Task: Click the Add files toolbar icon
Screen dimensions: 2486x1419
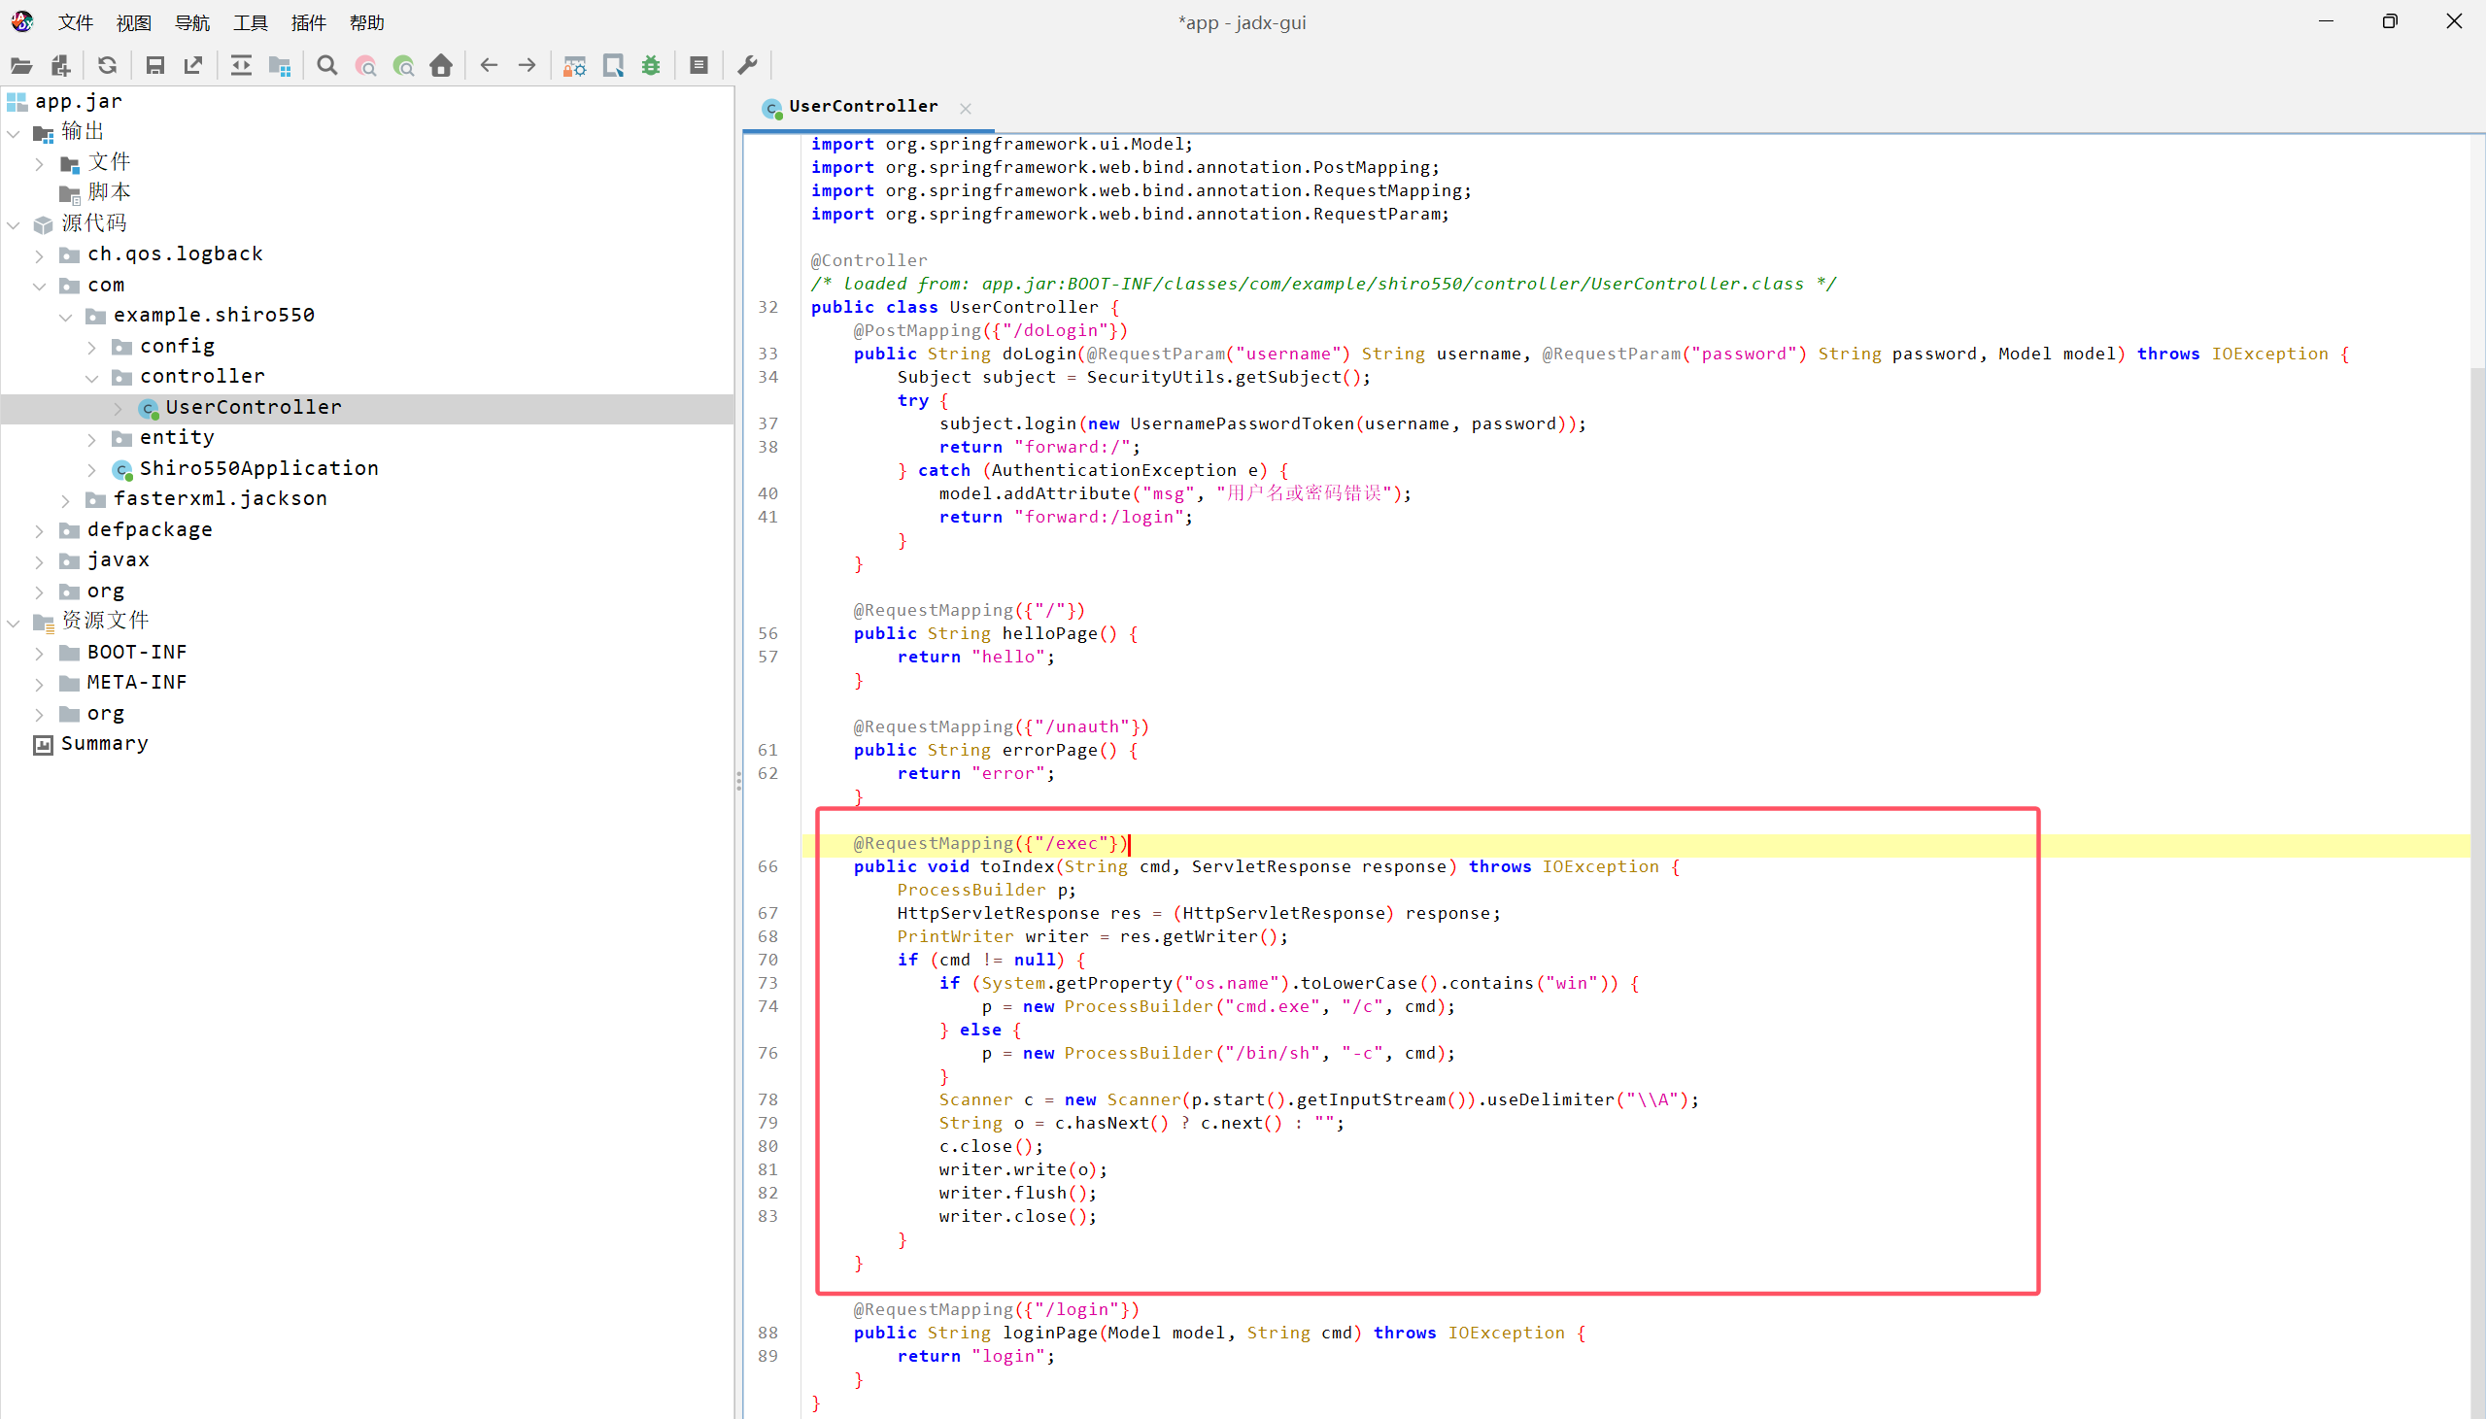Action: 60,65
